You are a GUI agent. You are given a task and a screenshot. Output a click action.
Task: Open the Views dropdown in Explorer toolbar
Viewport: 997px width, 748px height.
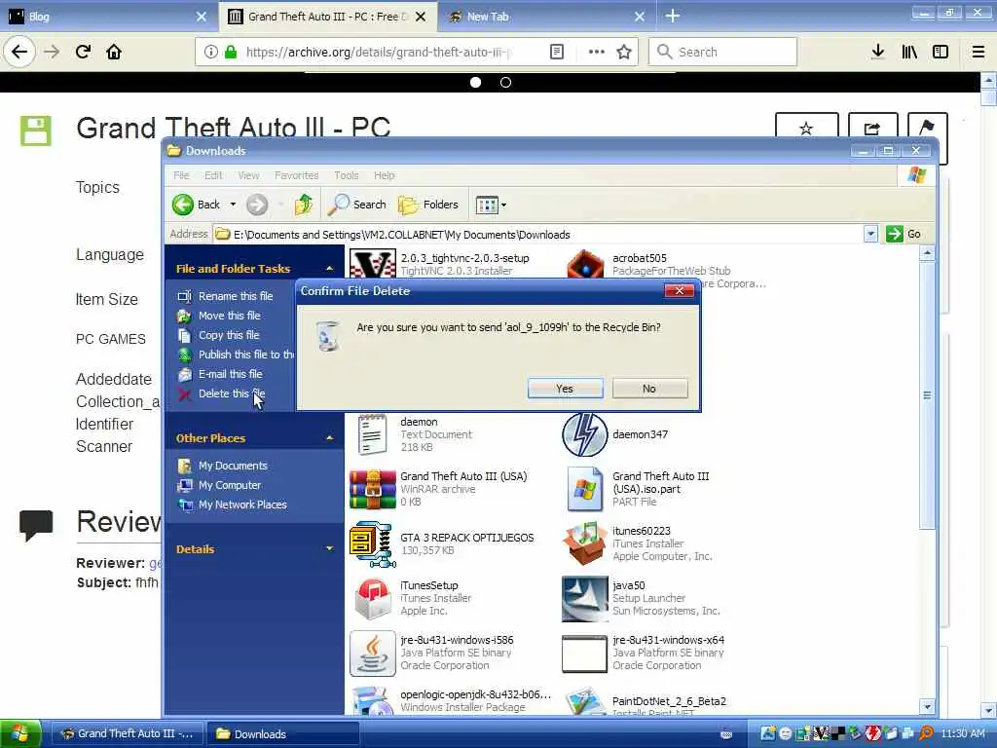(x=491, y=205)
